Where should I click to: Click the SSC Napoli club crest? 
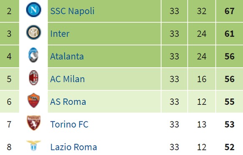(34, 10)
